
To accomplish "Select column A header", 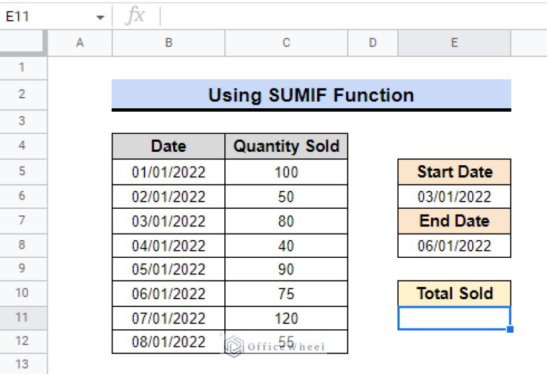I will [x=80, y=43].
